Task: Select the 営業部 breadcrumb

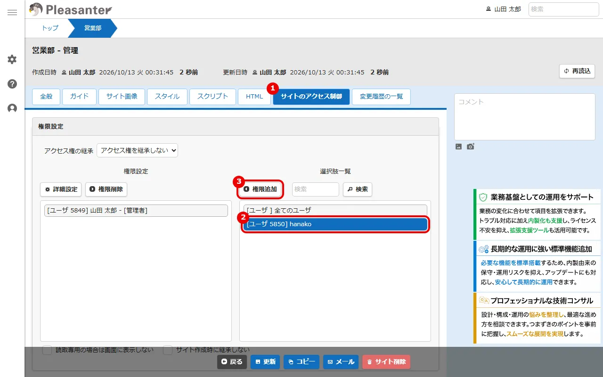Action: [x=92, y=28]
